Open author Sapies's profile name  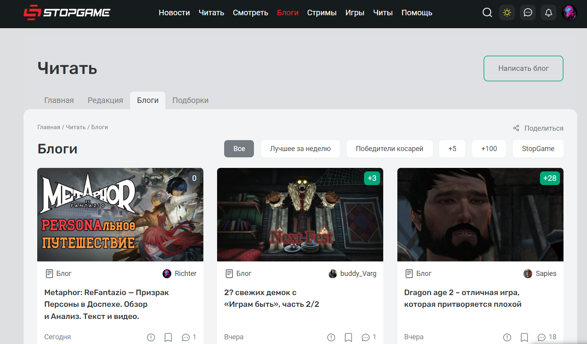click(x=546, y=274)
